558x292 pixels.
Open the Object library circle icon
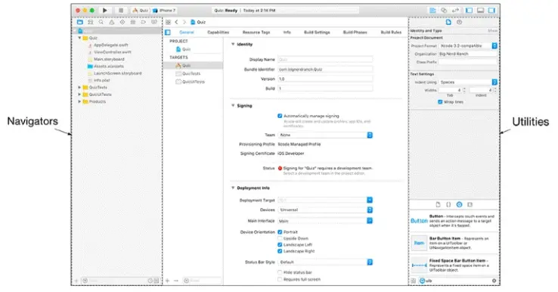[460, 204]
